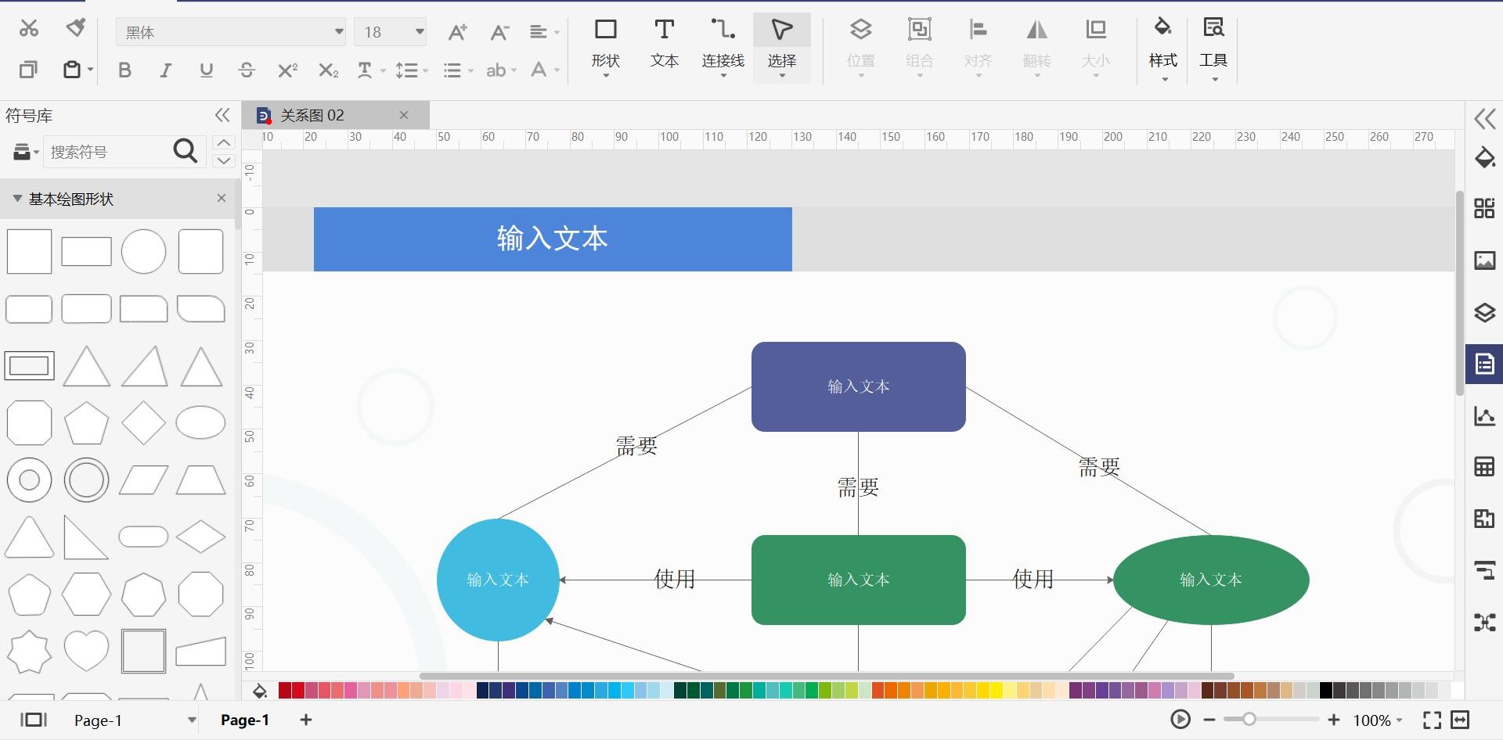The image size is (1503, 740).
Task: Select the Text tool (文本)
Action: [x=664, y=45]
